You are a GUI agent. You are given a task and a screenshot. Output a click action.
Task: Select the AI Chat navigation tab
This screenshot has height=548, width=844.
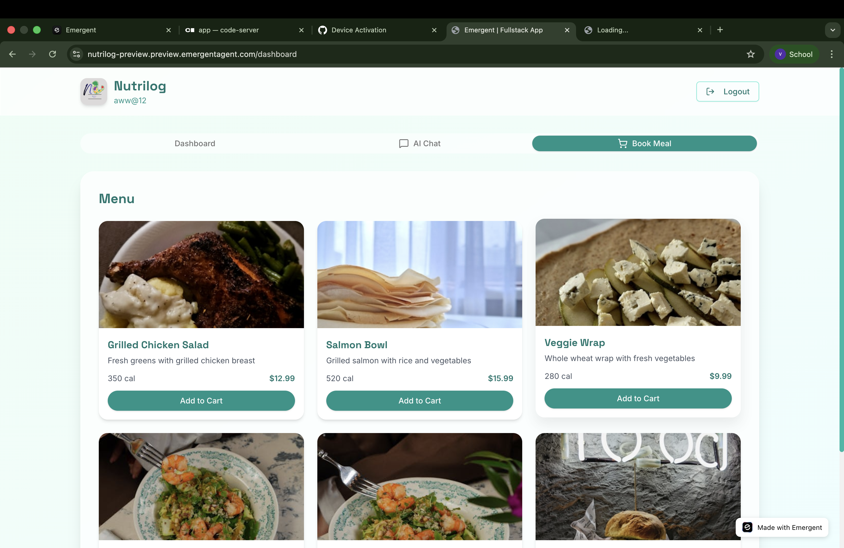(419, 144)
